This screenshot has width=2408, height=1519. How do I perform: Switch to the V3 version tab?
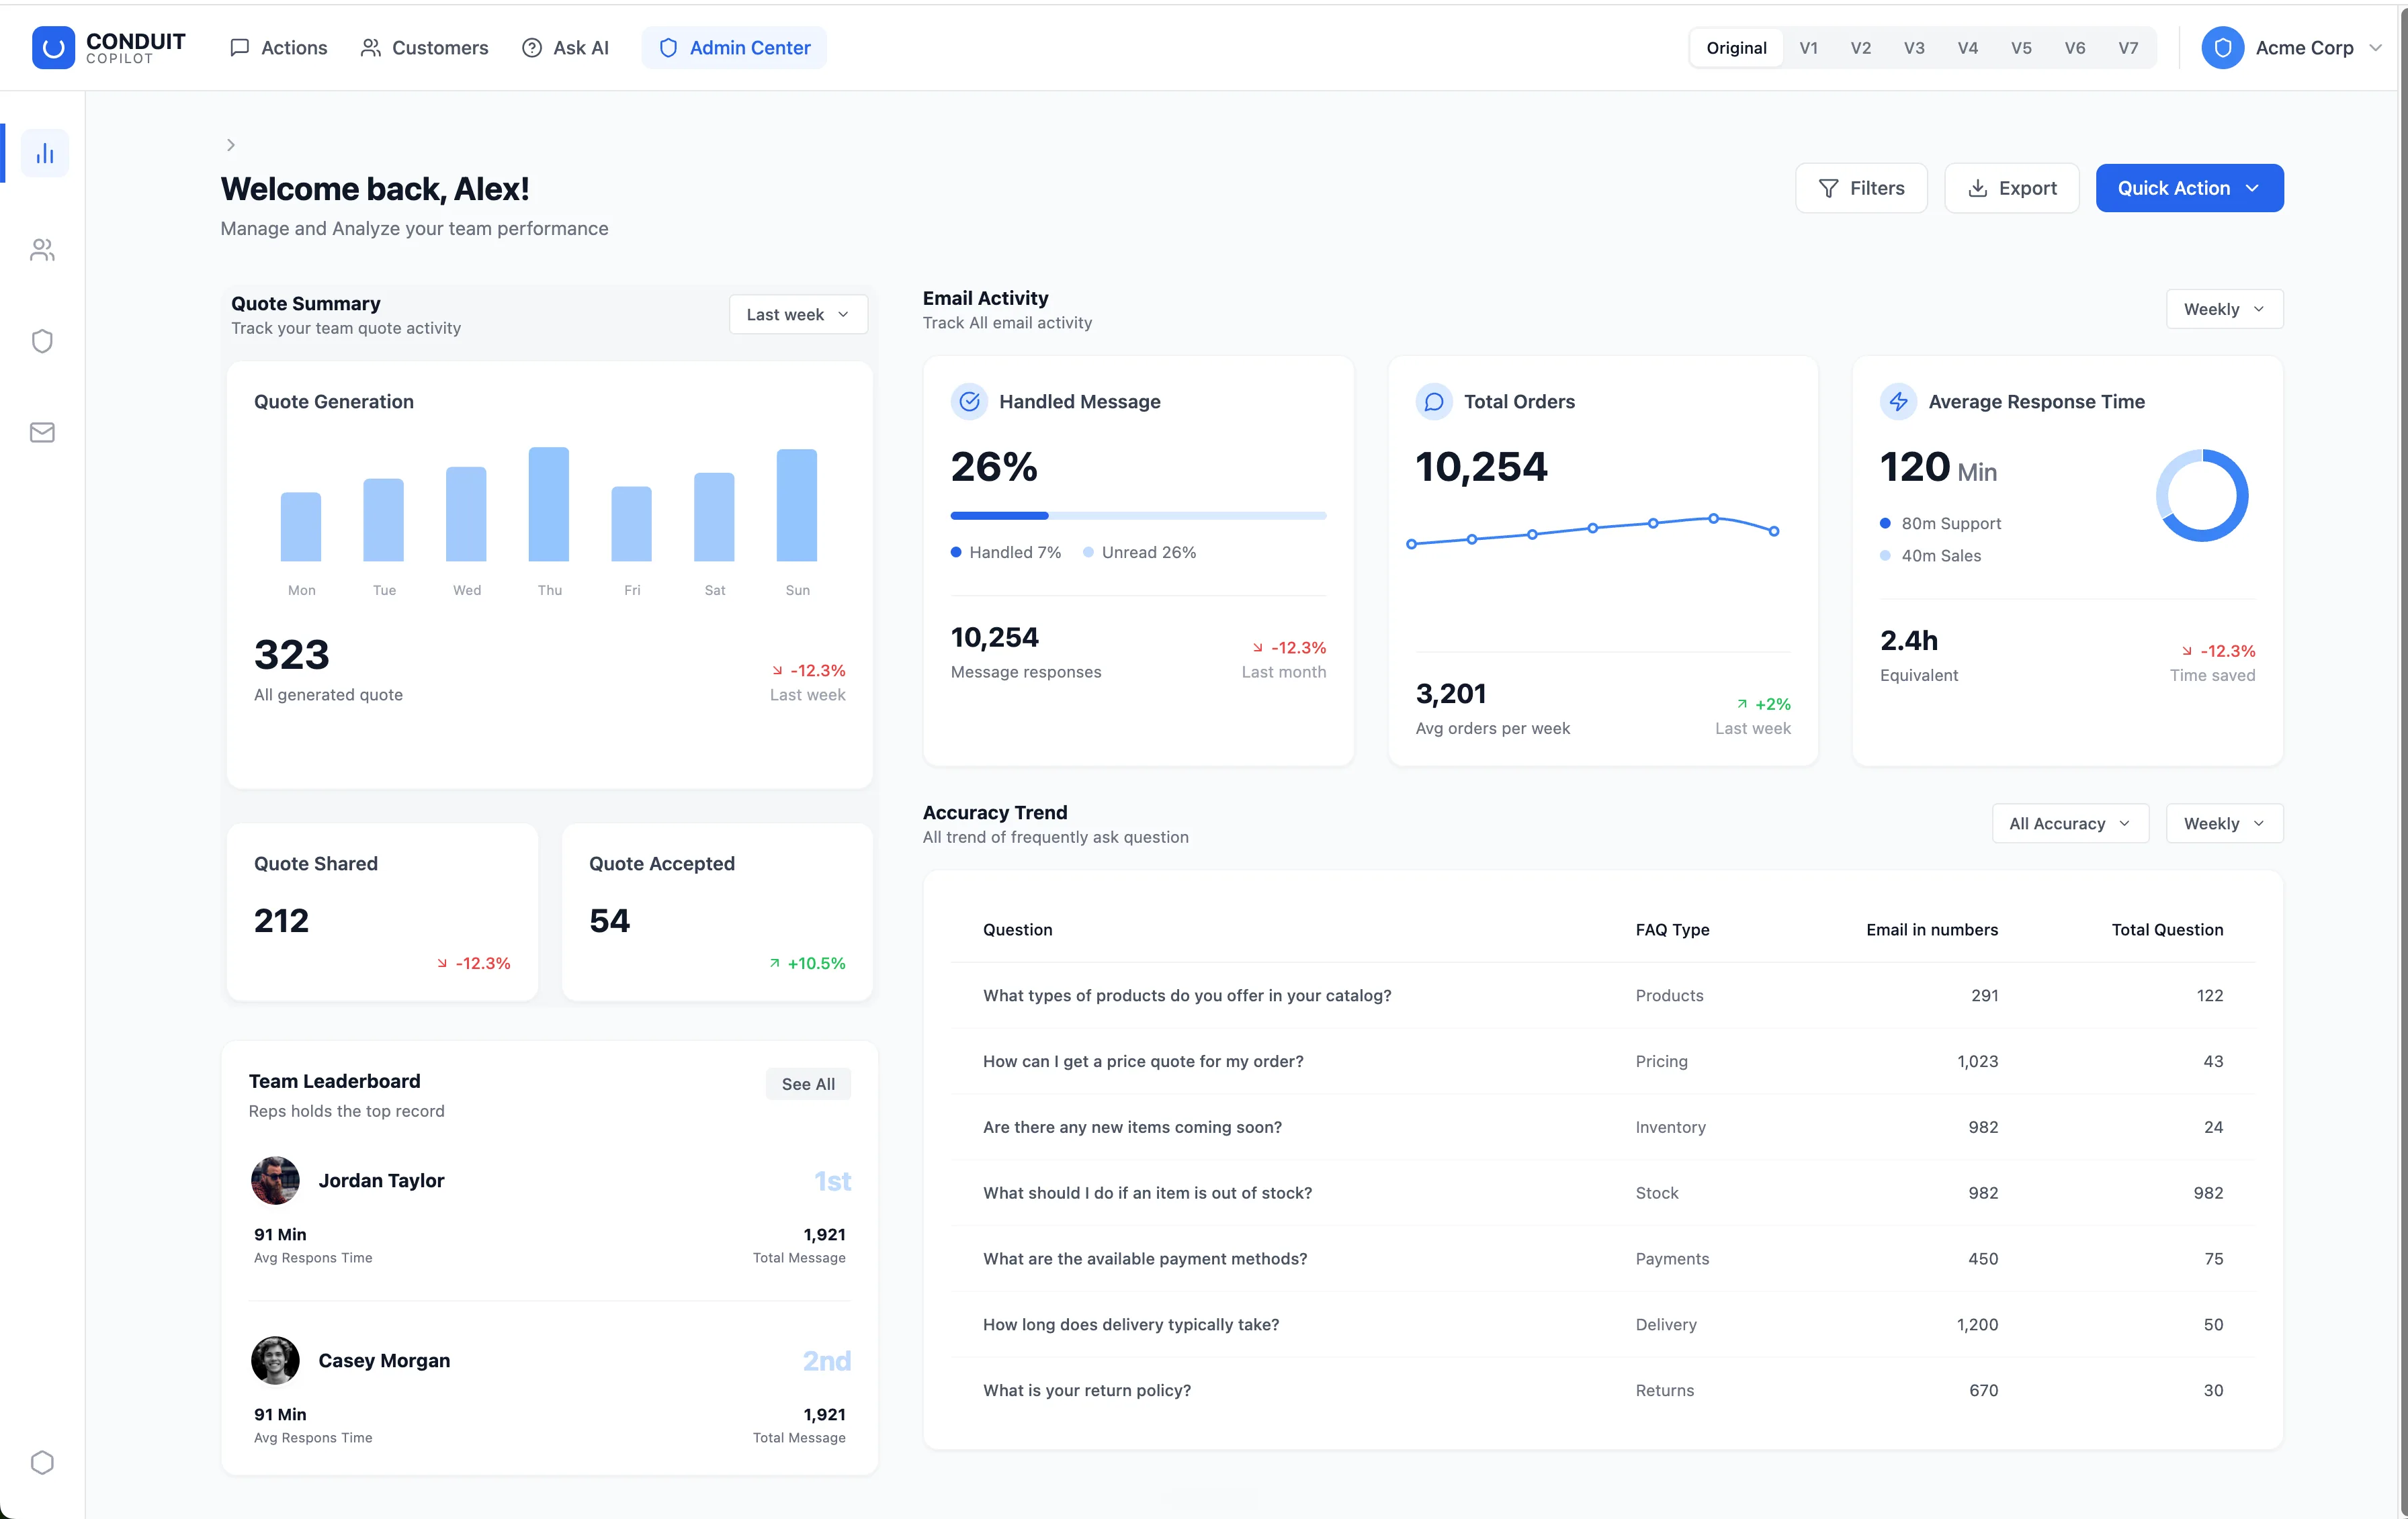click(x=1914, y=47)
